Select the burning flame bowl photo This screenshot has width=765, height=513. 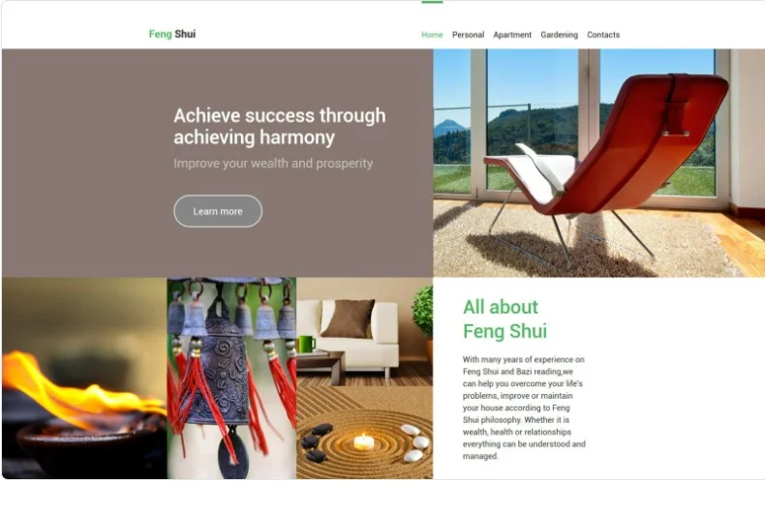point(84,377)
